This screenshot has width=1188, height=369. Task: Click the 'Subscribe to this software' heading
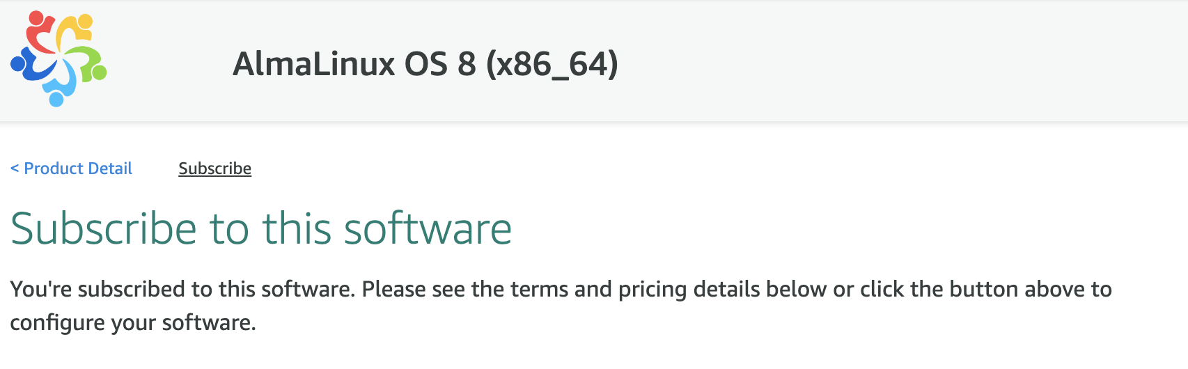(x=261, y=229)
